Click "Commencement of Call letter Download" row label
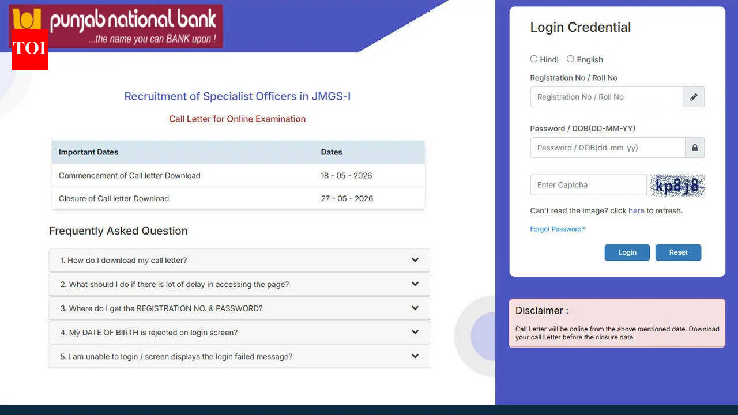This screenshot has width=738, height=415. [130, 175]
